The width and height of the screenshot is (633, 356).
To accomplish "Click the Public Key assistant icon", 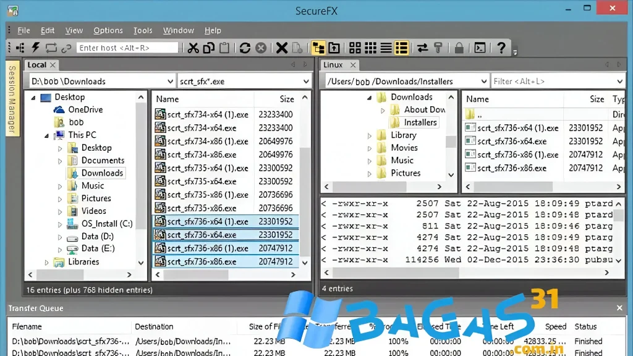I will [438, 48].
